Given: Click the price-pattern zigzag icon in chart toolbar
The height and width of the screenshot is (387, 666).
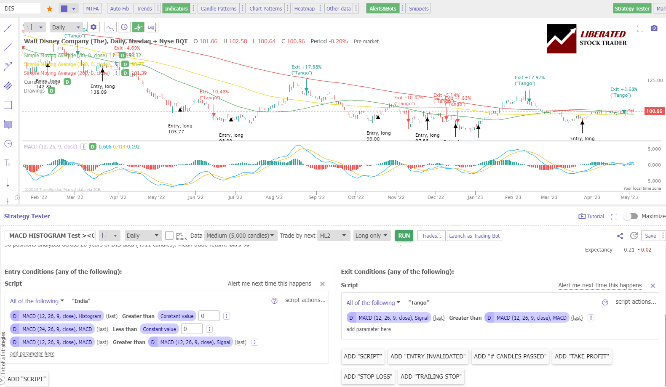Looking at the screenshot, I should pyautogui.click(x=110, y=27).
